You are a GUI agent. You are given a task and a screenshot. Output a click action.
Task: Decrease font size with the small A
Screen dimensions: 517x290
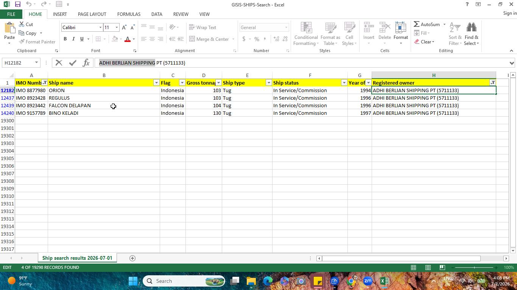132,27
